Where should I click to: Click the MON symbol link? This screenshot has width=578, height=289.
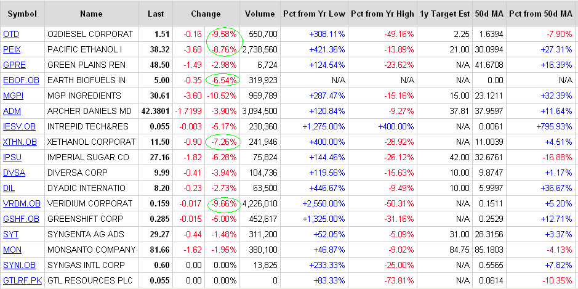(12, 250)
